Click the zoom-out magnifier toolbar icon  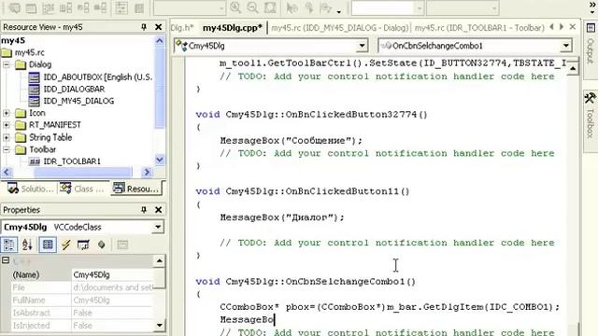click(252, 7)
